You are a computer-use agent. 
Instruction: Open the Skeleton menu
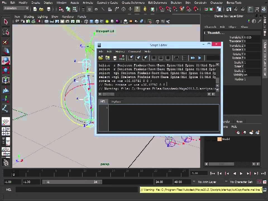point(176,3)
